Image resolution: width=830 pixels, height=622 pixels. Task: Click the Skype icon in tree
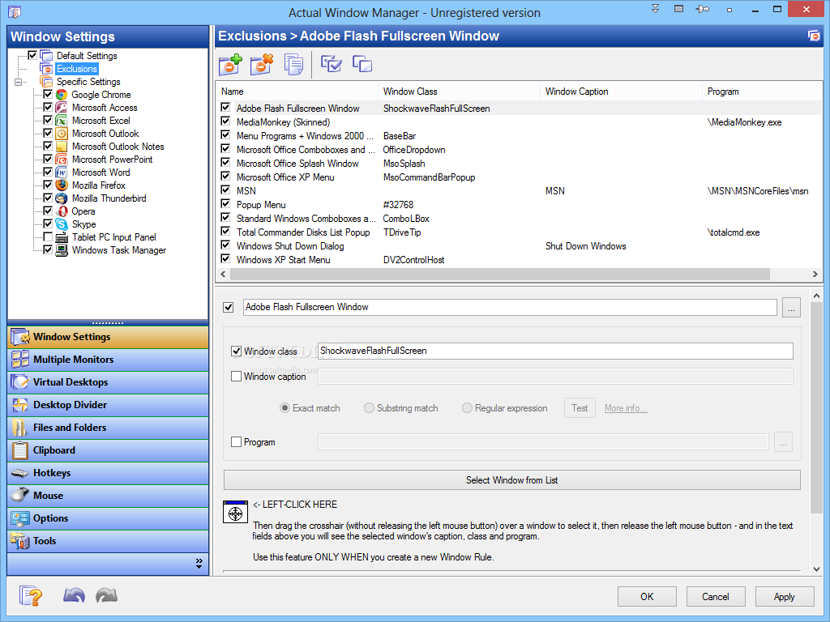[62, 224]
